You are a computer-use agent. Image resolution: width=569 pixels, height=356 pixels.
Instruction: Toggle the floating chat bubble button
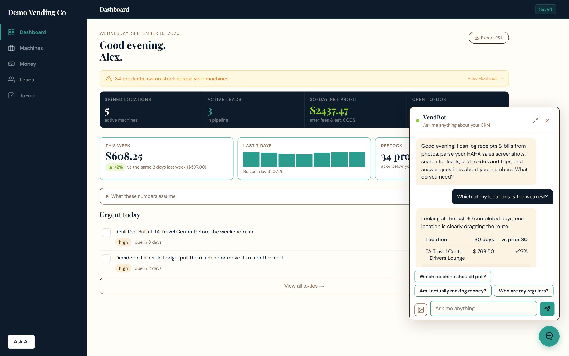click(x=549, y=336)
